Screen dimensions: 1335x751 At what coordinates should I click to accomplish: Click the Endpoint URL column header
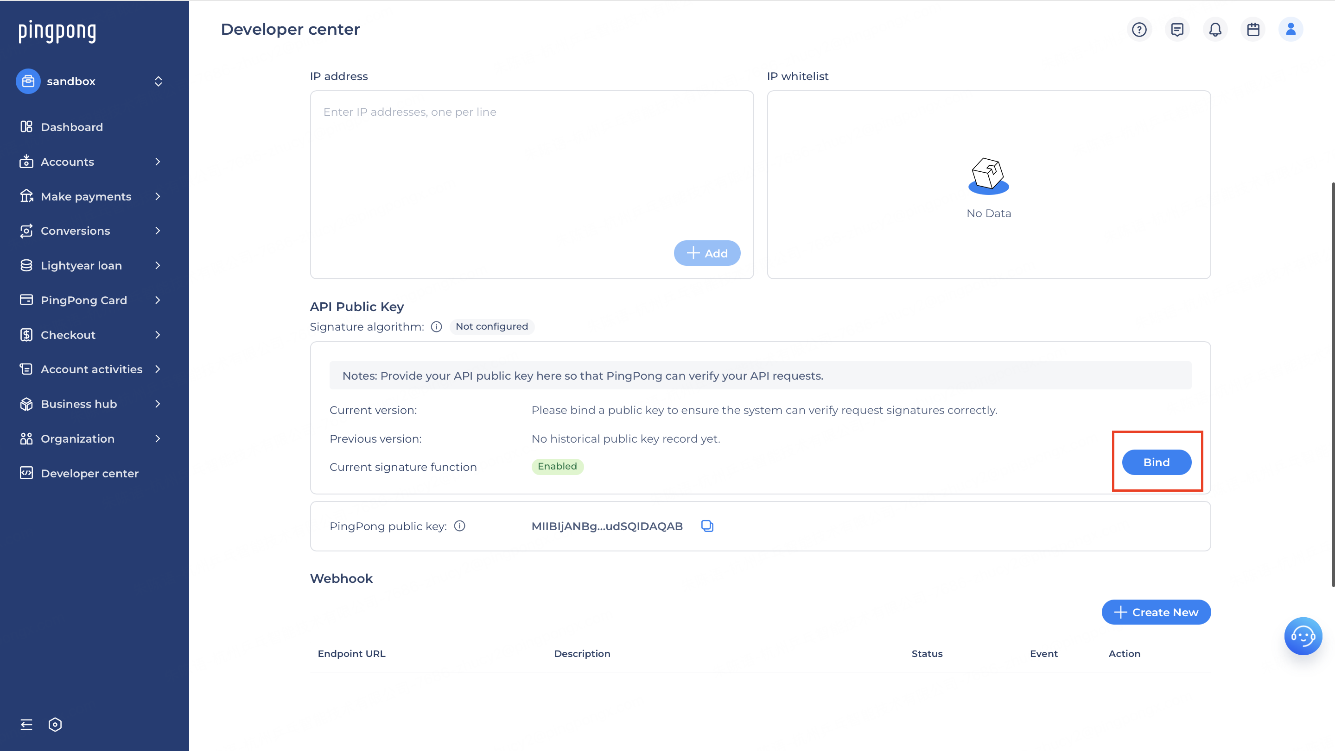point(351,654)
